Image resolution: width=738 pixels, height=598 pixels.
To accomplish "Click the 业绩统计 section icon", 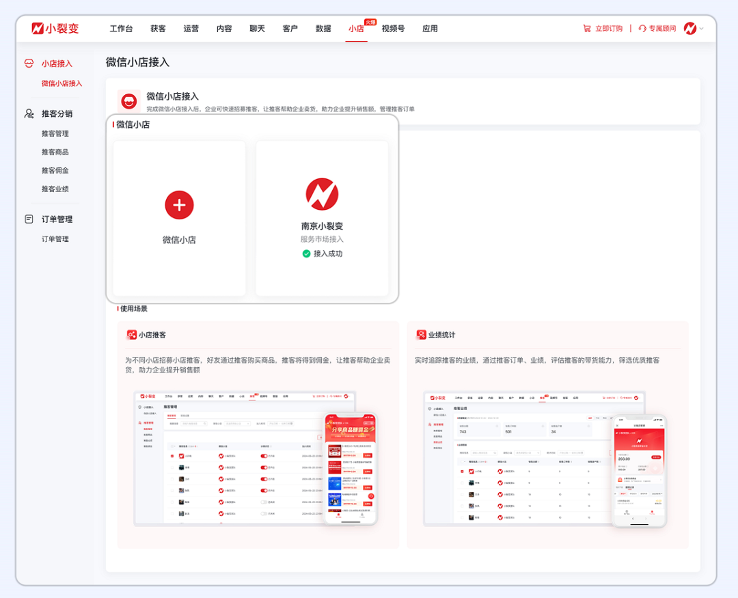I will click(421, 335).
